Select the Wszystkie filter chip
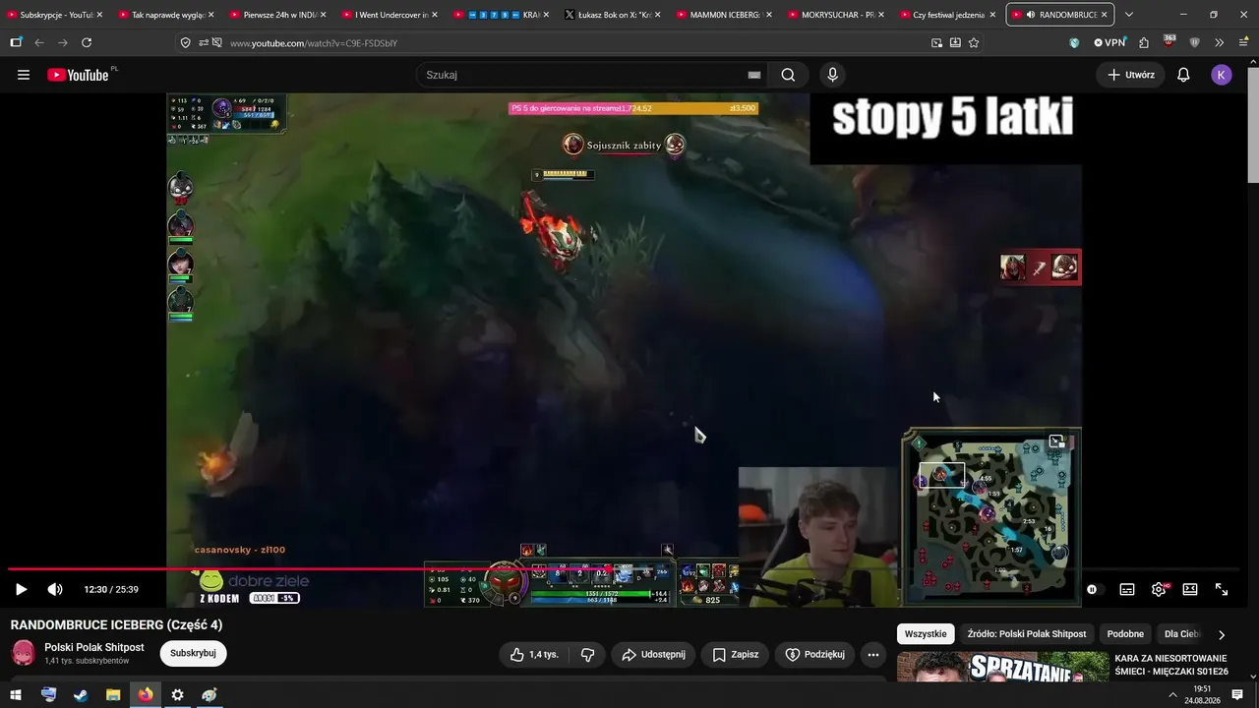This screenshot has width=1259, height=708. pyautogui.click(x=926, y=634)
